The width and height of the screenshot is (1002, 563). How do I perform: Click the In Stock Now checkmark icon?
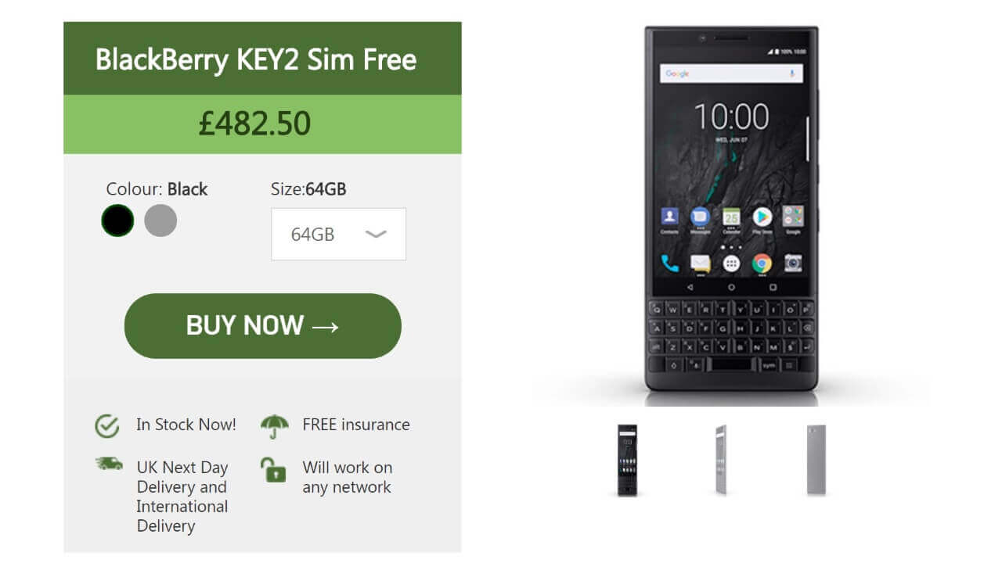106,425
